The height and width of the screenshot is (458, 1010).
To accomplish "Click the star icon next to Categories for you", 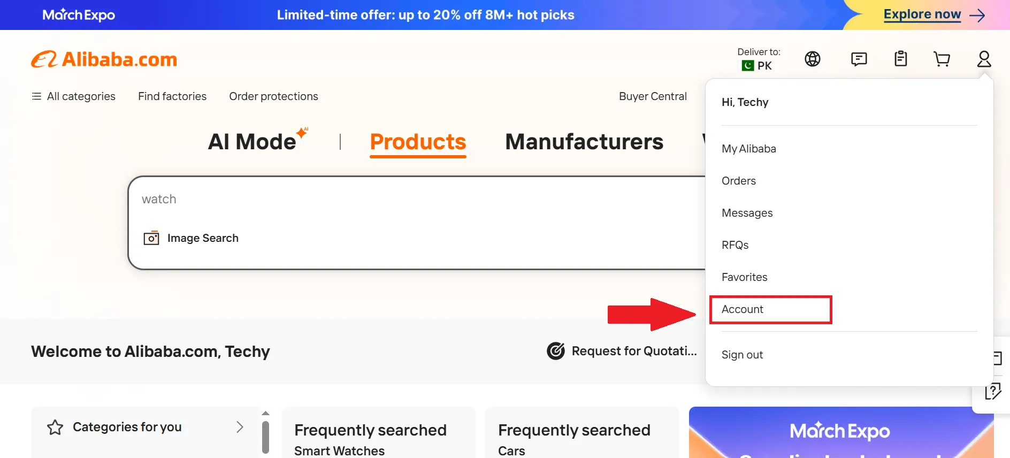I will point(55,427).
